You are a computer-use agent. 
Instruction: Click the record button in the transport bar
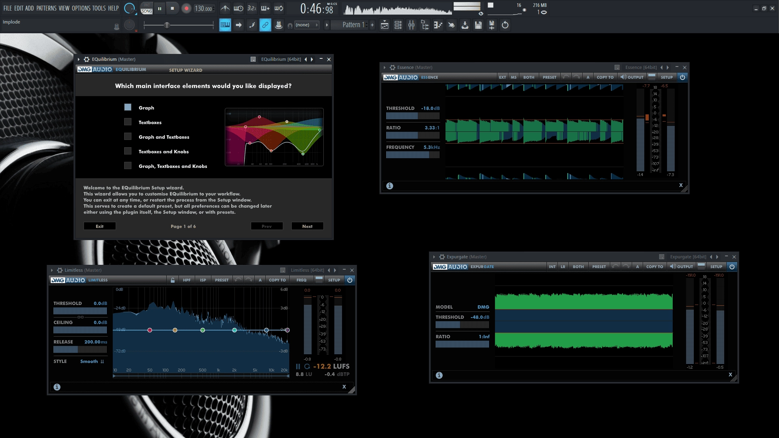pos(187,8)
